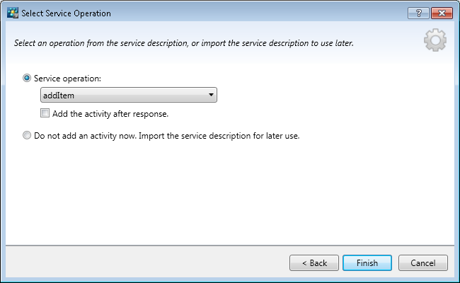Click the Select Service Operation title bar text

point(66,13)
